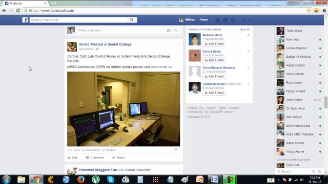
Task: Open the messages icon in the top bar
Action: [225, 19]
